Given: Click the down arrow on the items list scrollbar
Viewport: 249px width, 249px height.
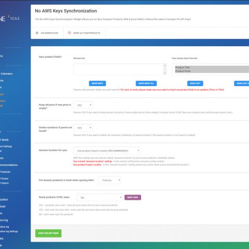Looking at the screenshot, I should pos(165,73).
